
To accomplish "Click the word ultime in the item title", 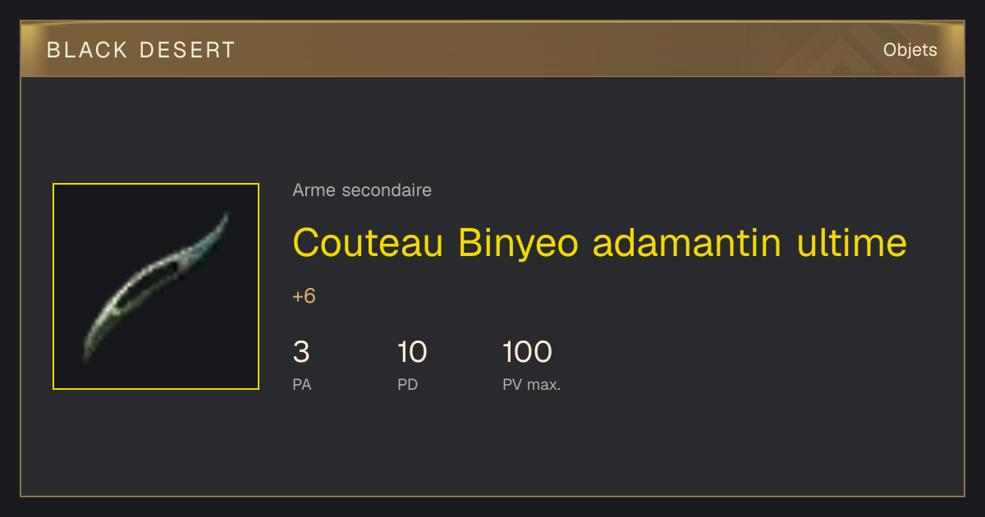I will (x=851, y=243).
